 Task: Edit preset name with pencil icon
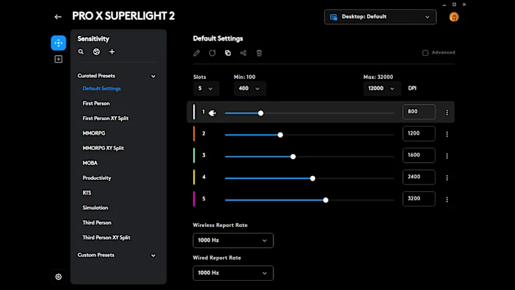(x=196, y=53)
